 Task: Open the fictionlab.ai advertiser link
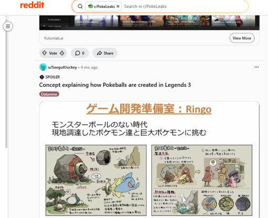pos(54,38)
